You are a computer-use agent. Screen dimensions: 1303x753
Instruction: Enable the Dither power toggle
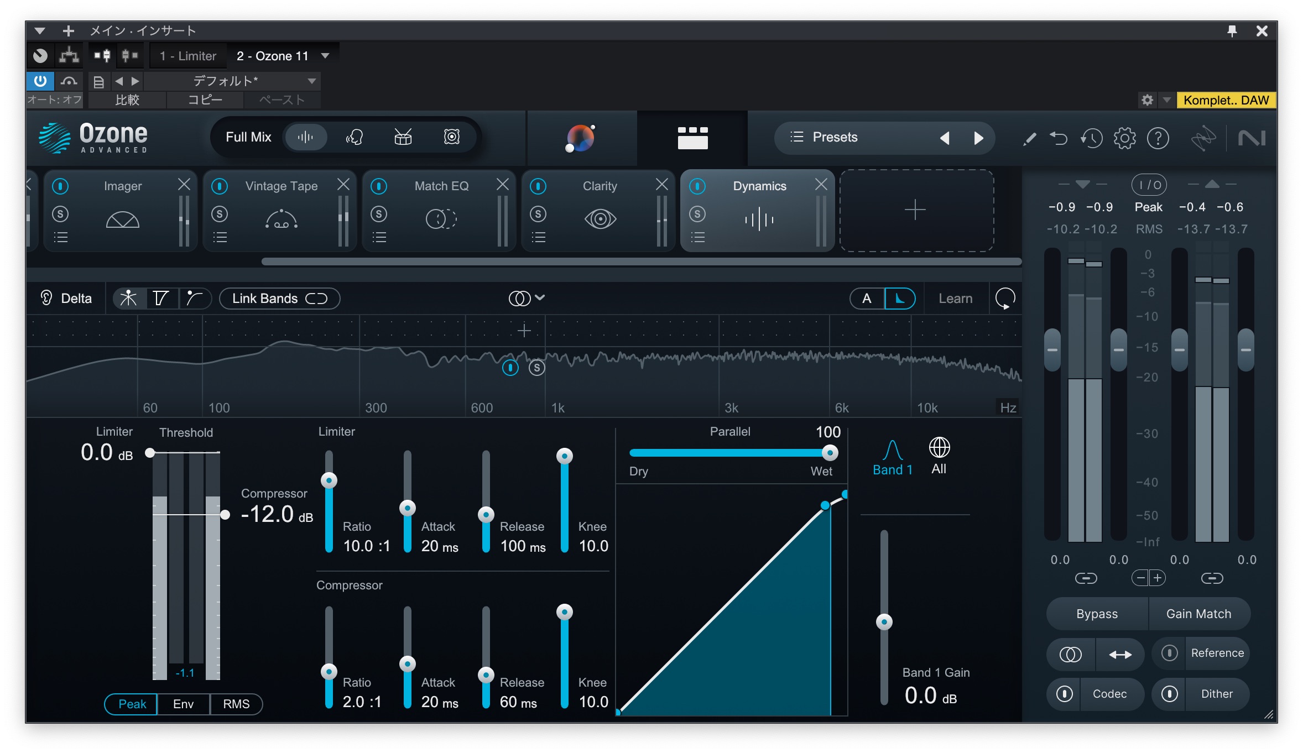[x=1169, y=694]
